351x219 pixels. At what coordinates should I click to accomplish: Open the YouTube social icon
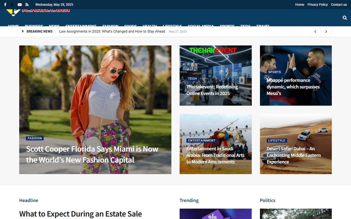pos(20,5)
